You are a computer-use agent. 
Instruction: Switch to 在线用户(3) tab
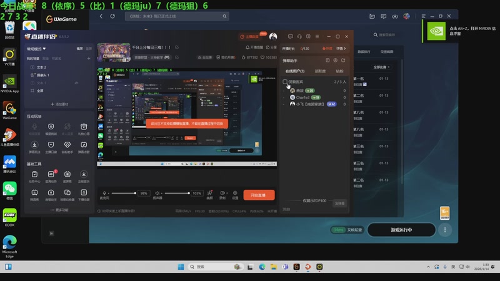(294, 71)
